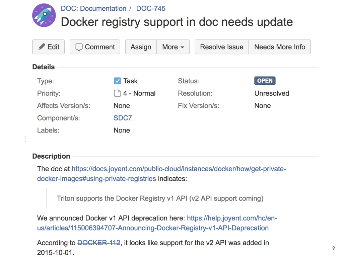Click the rocket project avatar icon
This screenshot has height=257, width=343.
point(44,15)
